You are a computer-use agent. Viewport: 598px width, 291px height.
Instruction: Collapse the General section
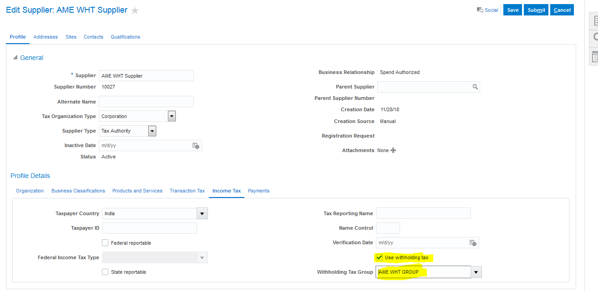(x=15, y=58)
